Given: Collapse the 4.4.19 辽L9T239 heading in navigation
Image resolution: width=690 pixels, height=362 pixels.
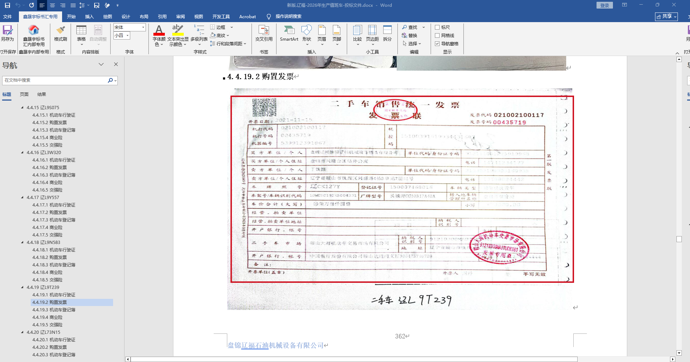Looking at the screenshot, I should 22,287.
